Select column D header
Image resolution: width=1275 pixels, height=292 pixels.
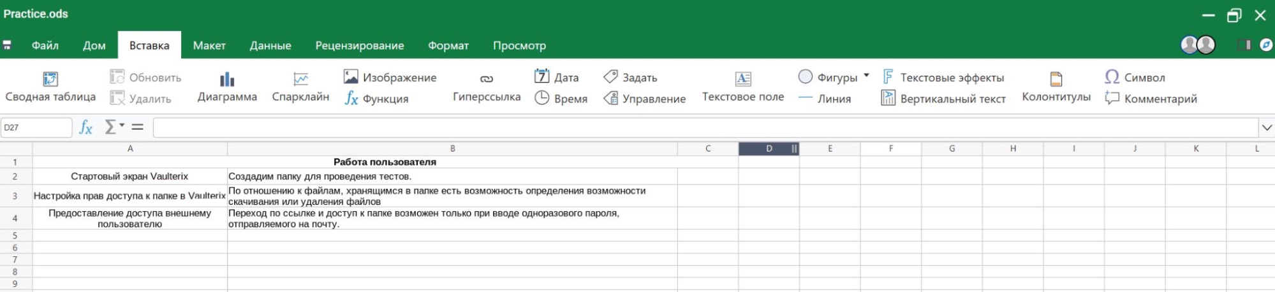point(769,149)
